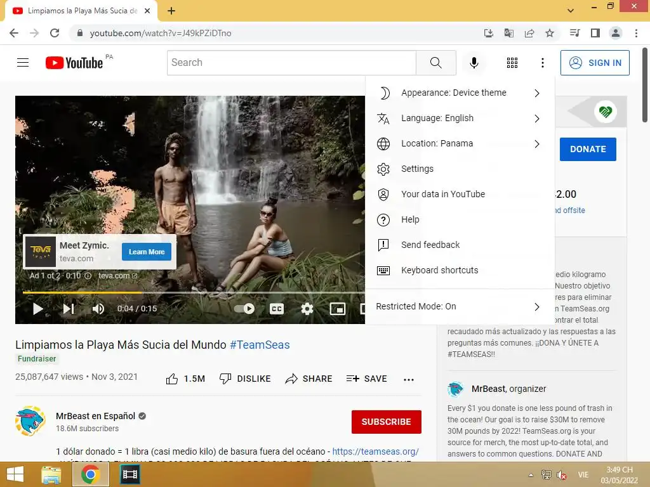Screen dimensions: 650x487
Task: Click the MrBeast en Español channel avatar
Action: pos(30,421)
